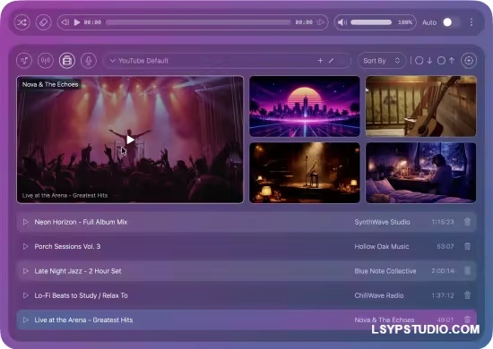Image resolution: width=493 pixels, height=349 pixels.
Task: Open the three-dot more options menu
Action: pos(471,22)
